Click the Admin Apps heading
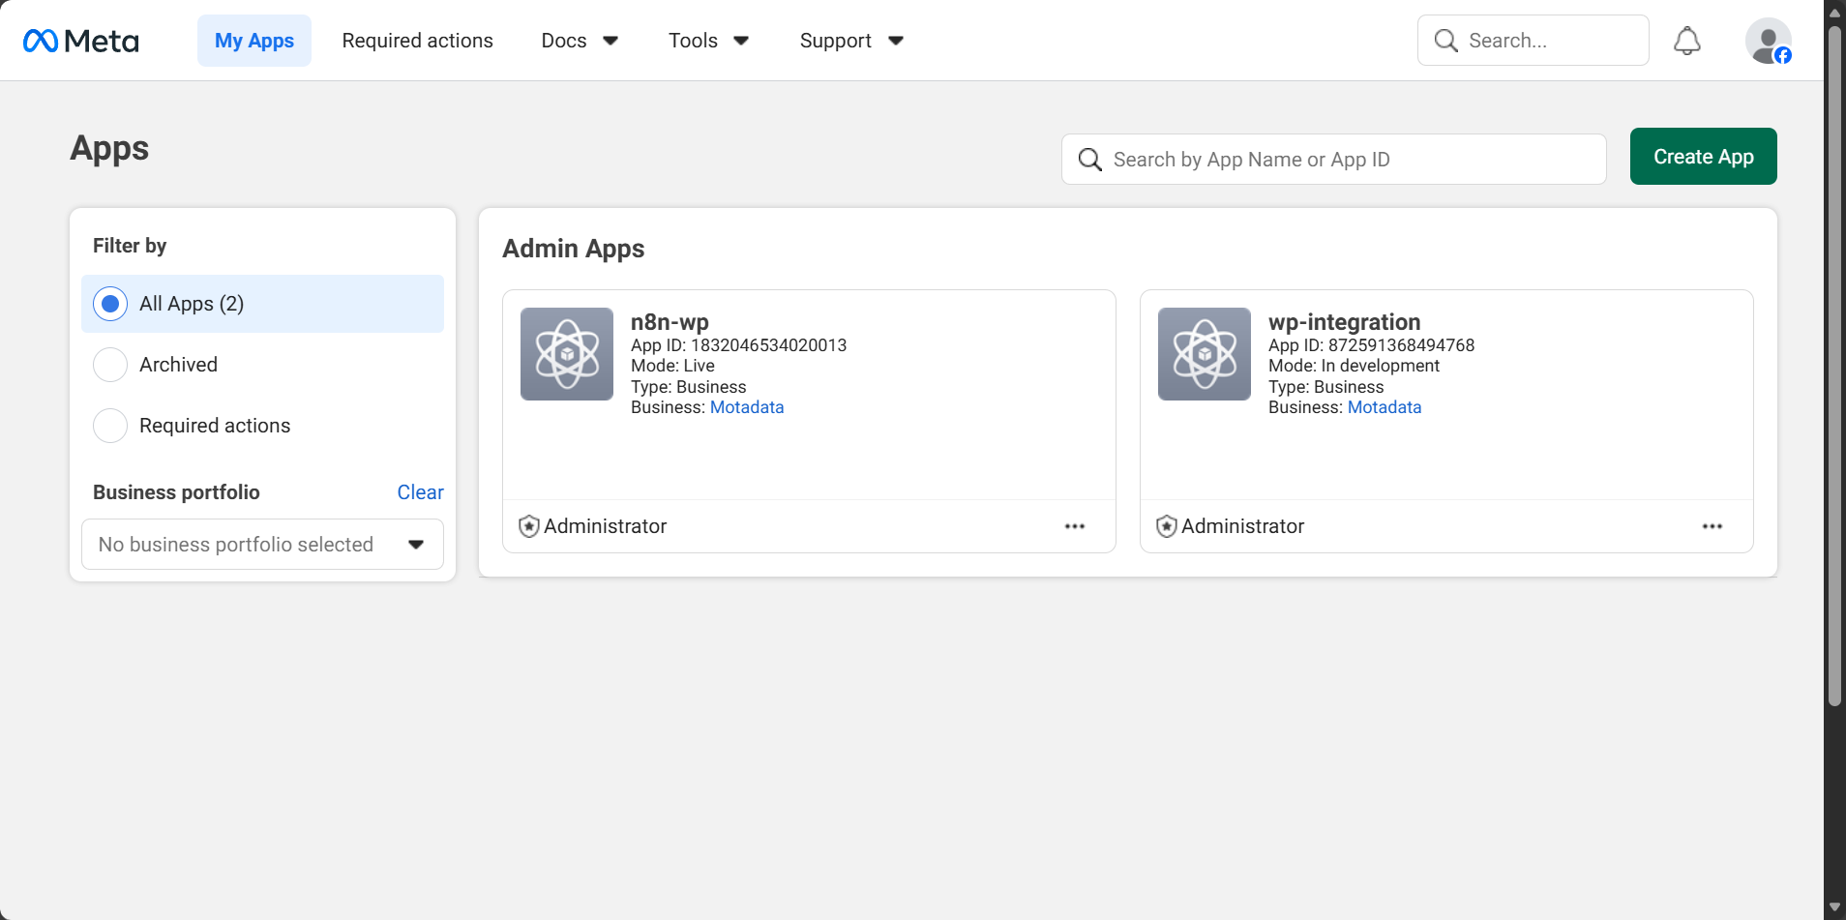Screen dimensions: 1846x920 (x=574, y=249)
